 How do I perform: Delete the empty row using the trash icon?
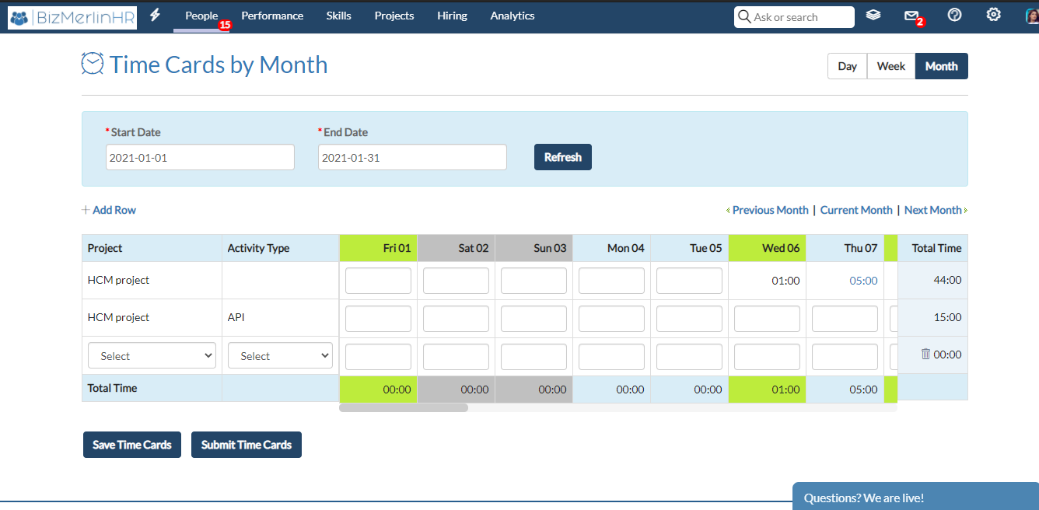coord(925,354)
